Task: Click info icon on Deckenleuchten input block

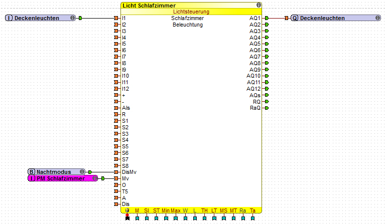Action: tap(72, 18)
